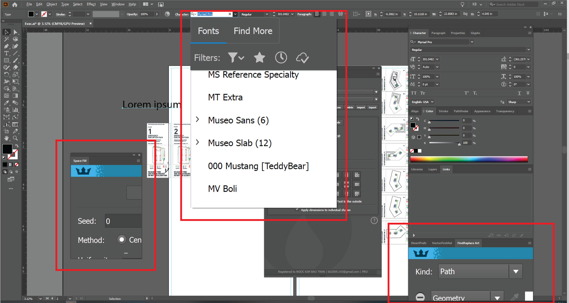This screenshot has height=303, width=569.
Task: Click the paragraph center-align icon in the control bar
Action: [x=324, y=14]
